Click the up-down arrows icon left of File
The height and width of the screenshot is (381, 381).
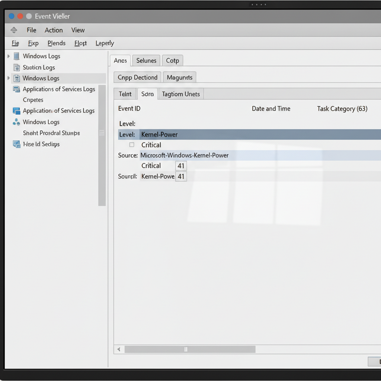click(14, 30)
